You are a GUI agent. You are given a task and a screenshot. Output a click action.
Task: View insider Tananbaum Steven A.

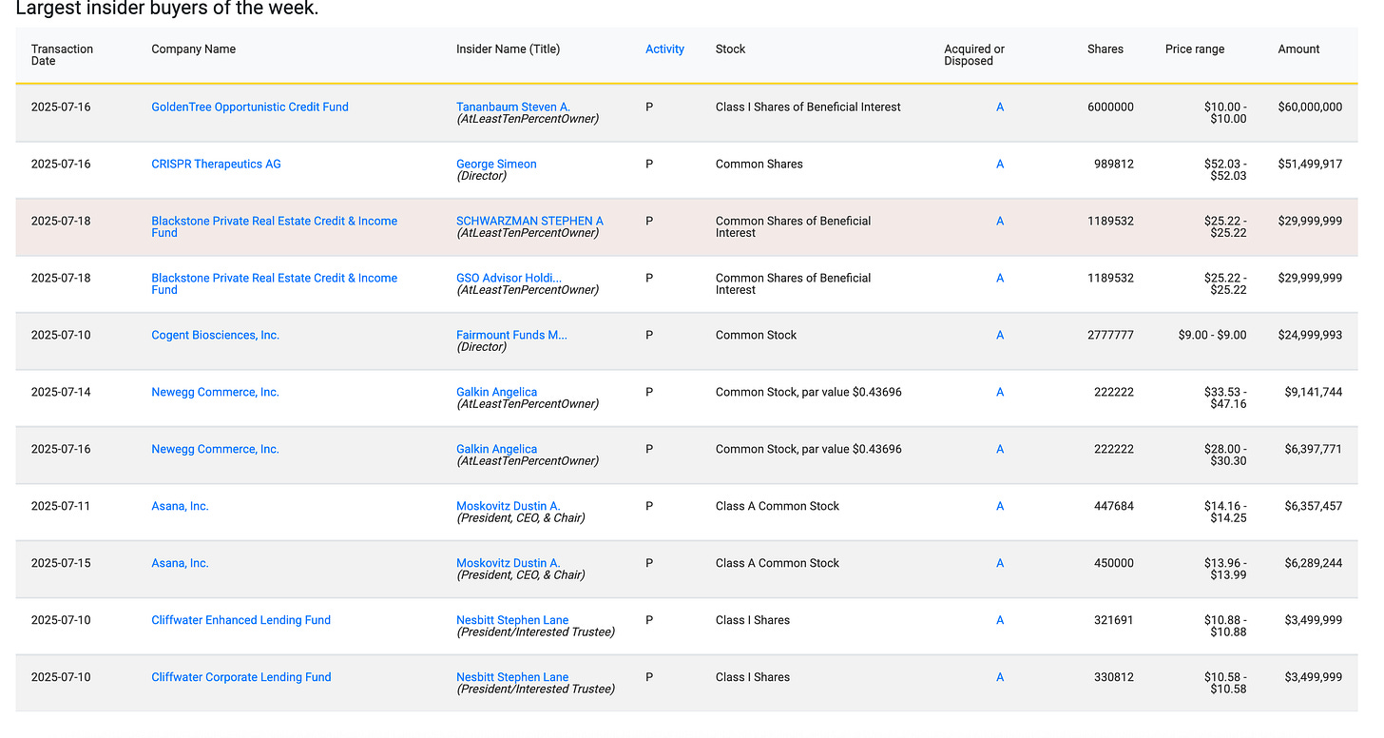[x=513, y=107]
